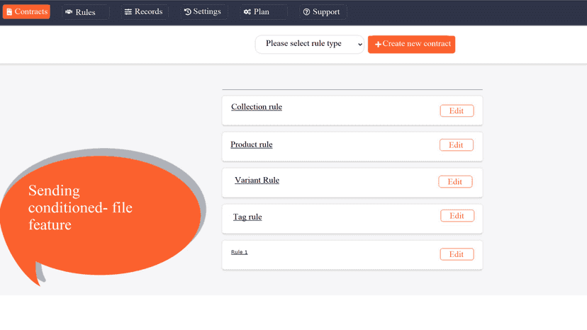
Task: Click the Plan gears icon
Action: click(247, 12)
